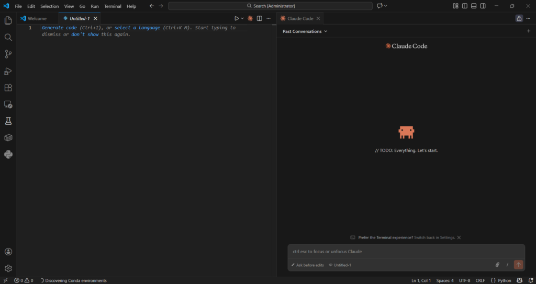The image size is (536, 284).
Task: Close the Untitled-1 tab
Action: coord(95,18)
